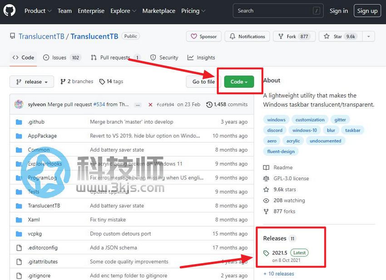Screen dimensions: 386x280
Task: Open the Team menu item
Action: click(64, 11)
